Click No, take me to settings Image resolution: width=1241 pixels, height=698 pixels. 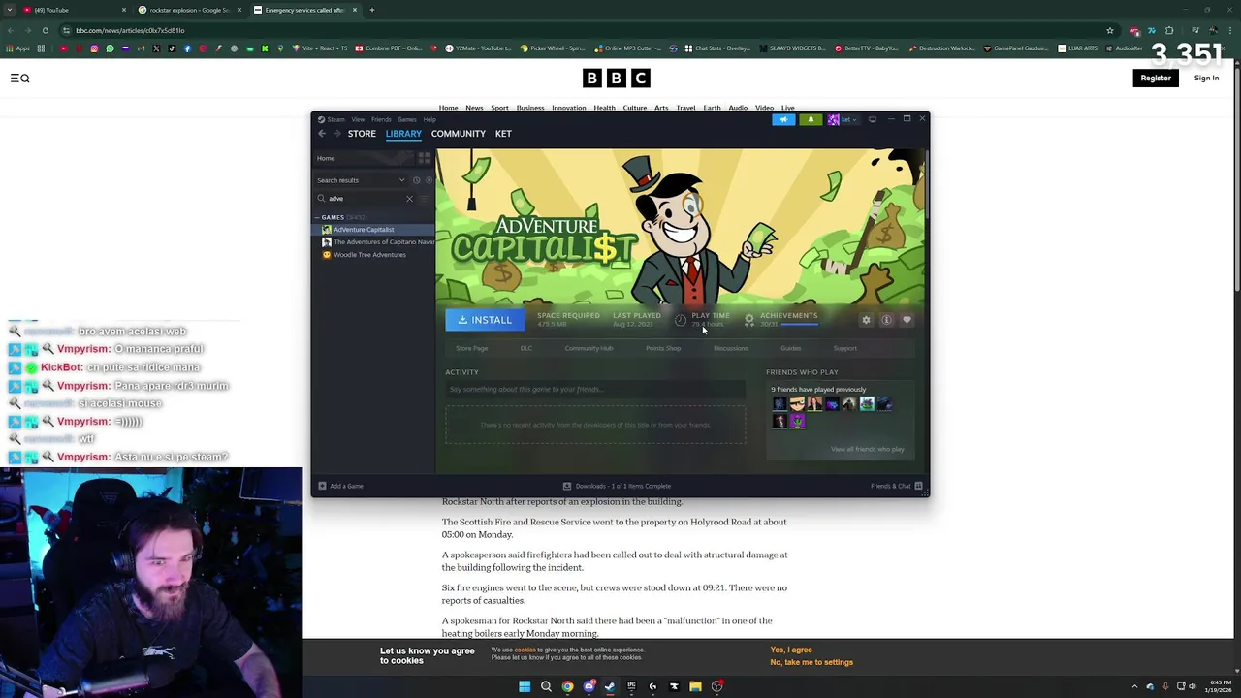(x=811, y=663)
